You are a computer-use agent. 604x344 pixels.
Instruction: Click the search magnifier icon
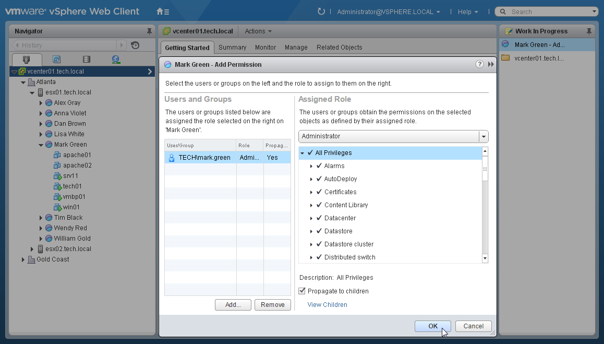[x=503, y=11]
